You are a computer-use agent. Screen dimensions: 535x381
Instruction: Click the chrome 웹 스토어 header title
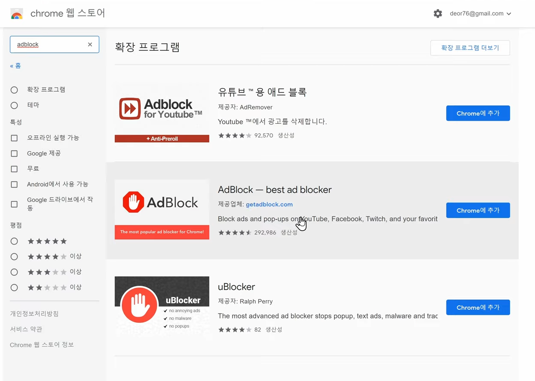[x=67, y=13]
